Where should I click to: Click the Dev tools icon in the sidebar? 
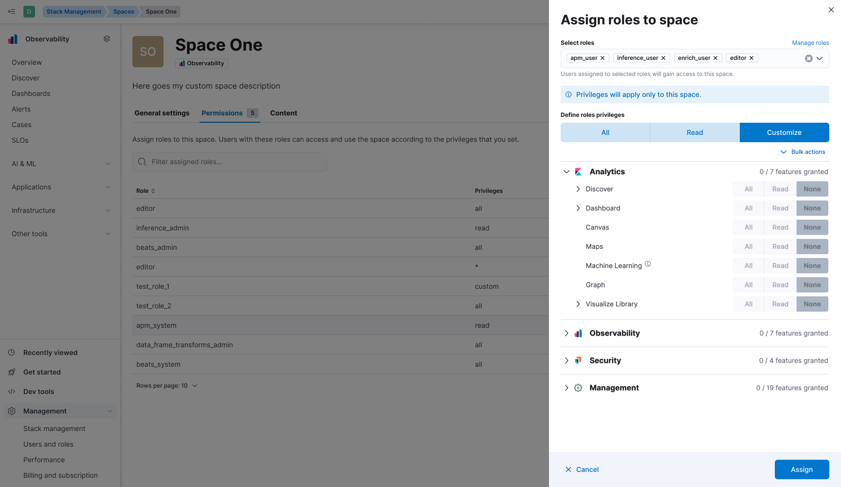pyautogui.click(x=12, y=391)
